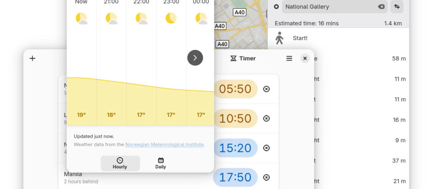Switch to the Daily forecast view
This screenshot has width=431, height=189.
[161, 163]
